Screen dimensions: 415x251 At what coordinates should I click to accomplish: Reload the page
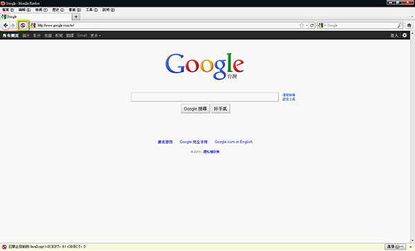click(x=312, y=26)
